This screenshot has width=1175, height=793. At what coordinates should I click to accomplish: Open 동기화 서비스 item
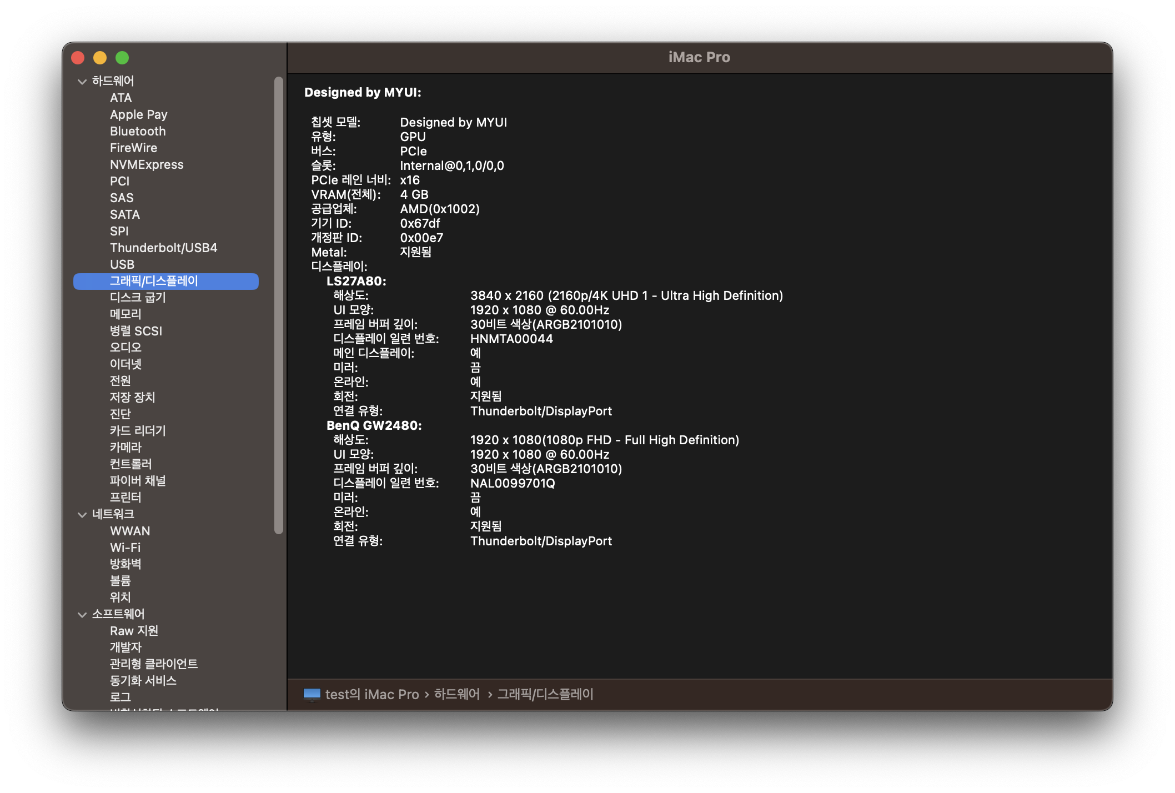click(143, 681)
